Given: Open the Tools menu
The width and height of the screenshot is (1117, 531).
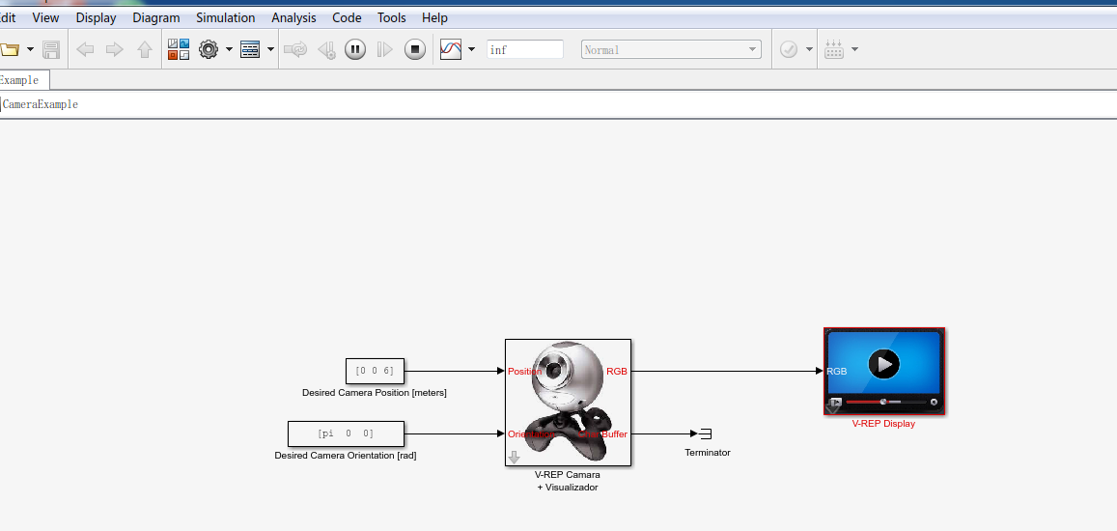Looking at the screenshot, I should tap(392, 17).
